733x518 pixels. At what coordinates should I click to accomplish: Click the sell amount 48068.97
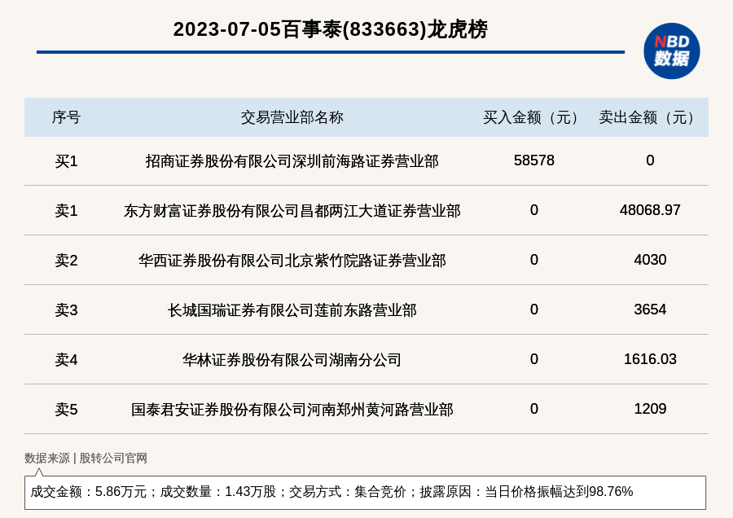pos(650,210)
